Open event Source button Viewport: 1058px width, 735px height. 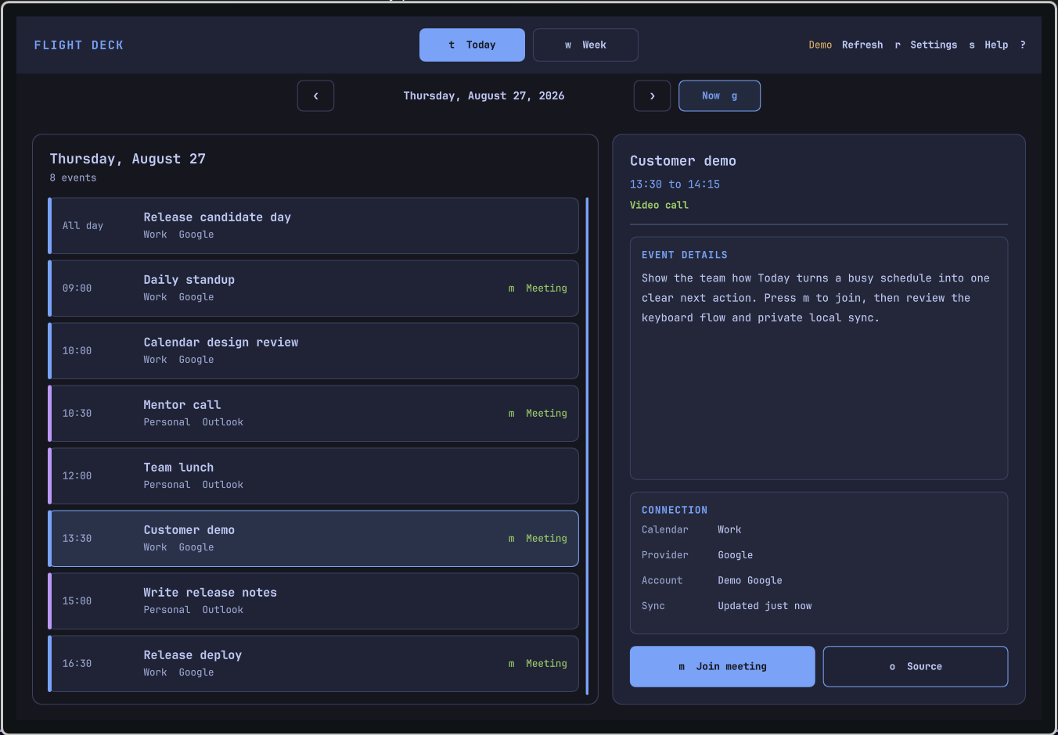pos(916,666)
